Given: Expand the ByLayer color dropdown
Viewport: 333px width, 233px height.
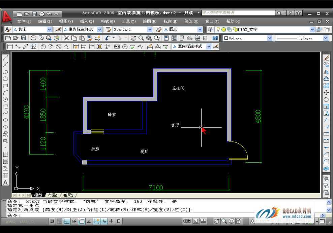Looking at the screenshot, I should tap(270, 38).
